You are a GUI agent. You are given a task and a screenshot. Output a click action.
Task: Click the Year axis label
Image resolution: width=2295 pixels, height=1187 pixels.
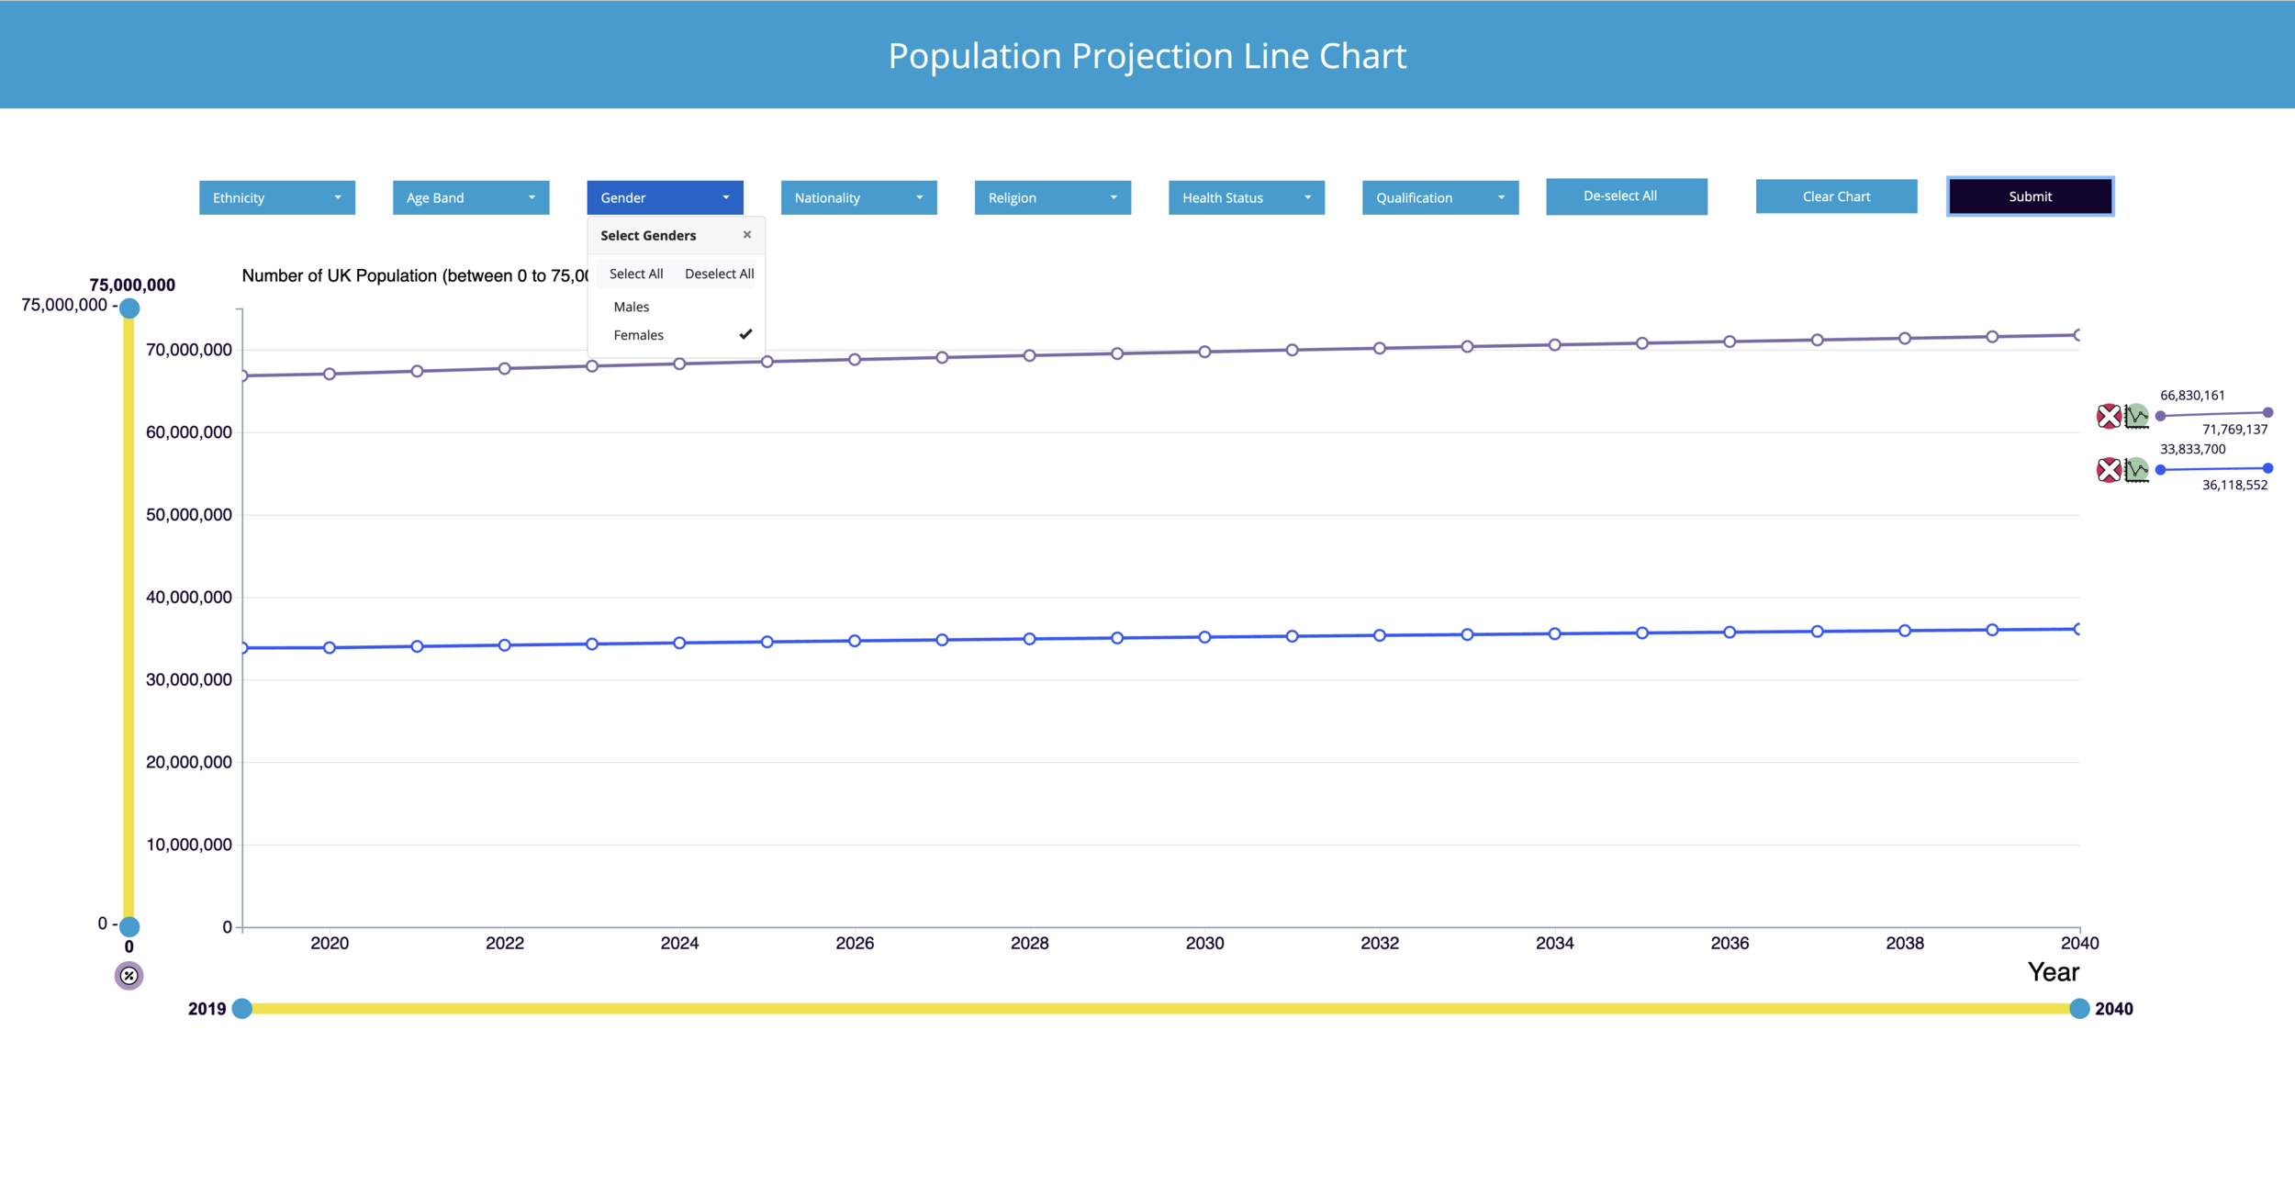[2054, 972]
